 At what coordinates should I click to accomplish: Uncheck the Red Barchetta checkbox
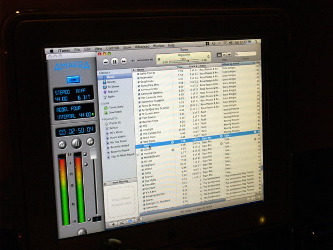[140, 122]
